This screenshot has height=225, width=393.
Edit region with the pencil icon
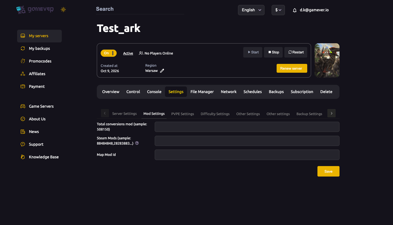(162, 71)
